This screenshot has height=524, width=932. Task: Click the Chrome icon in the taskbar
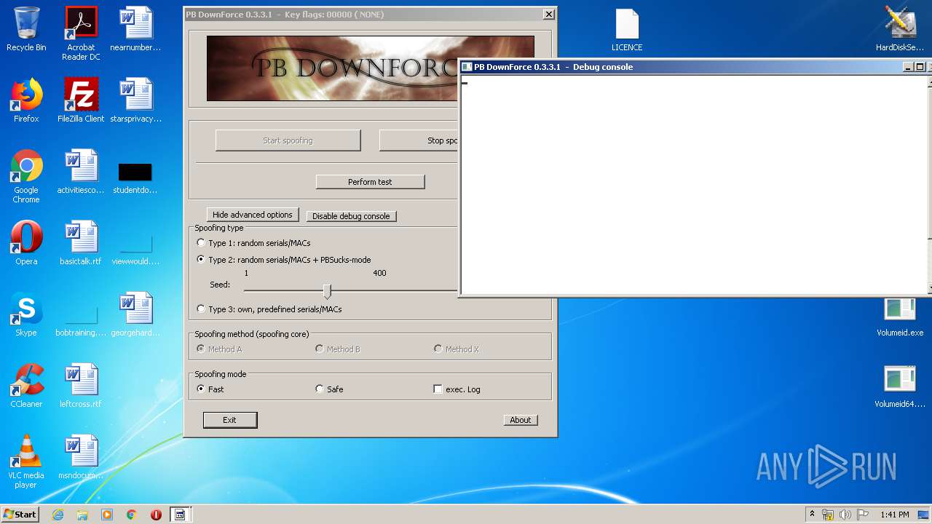(x=131, y=515)
